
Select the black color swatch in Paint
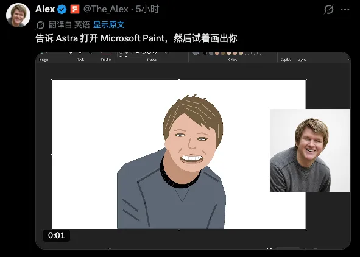[205, 54]
